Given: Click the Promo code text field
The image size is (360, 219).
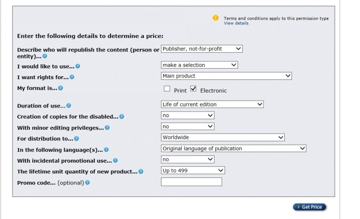Looking at the screenshot, I should tap(191, 182).
